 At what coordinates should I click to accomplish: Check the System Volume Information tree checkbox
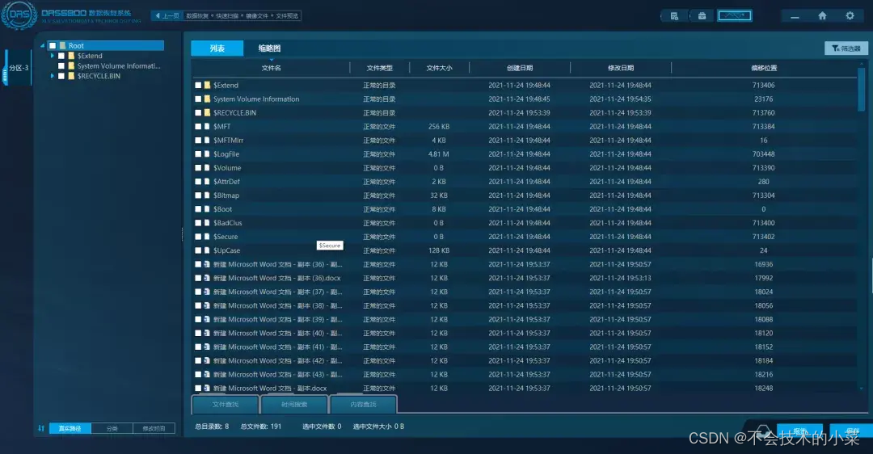61,65
